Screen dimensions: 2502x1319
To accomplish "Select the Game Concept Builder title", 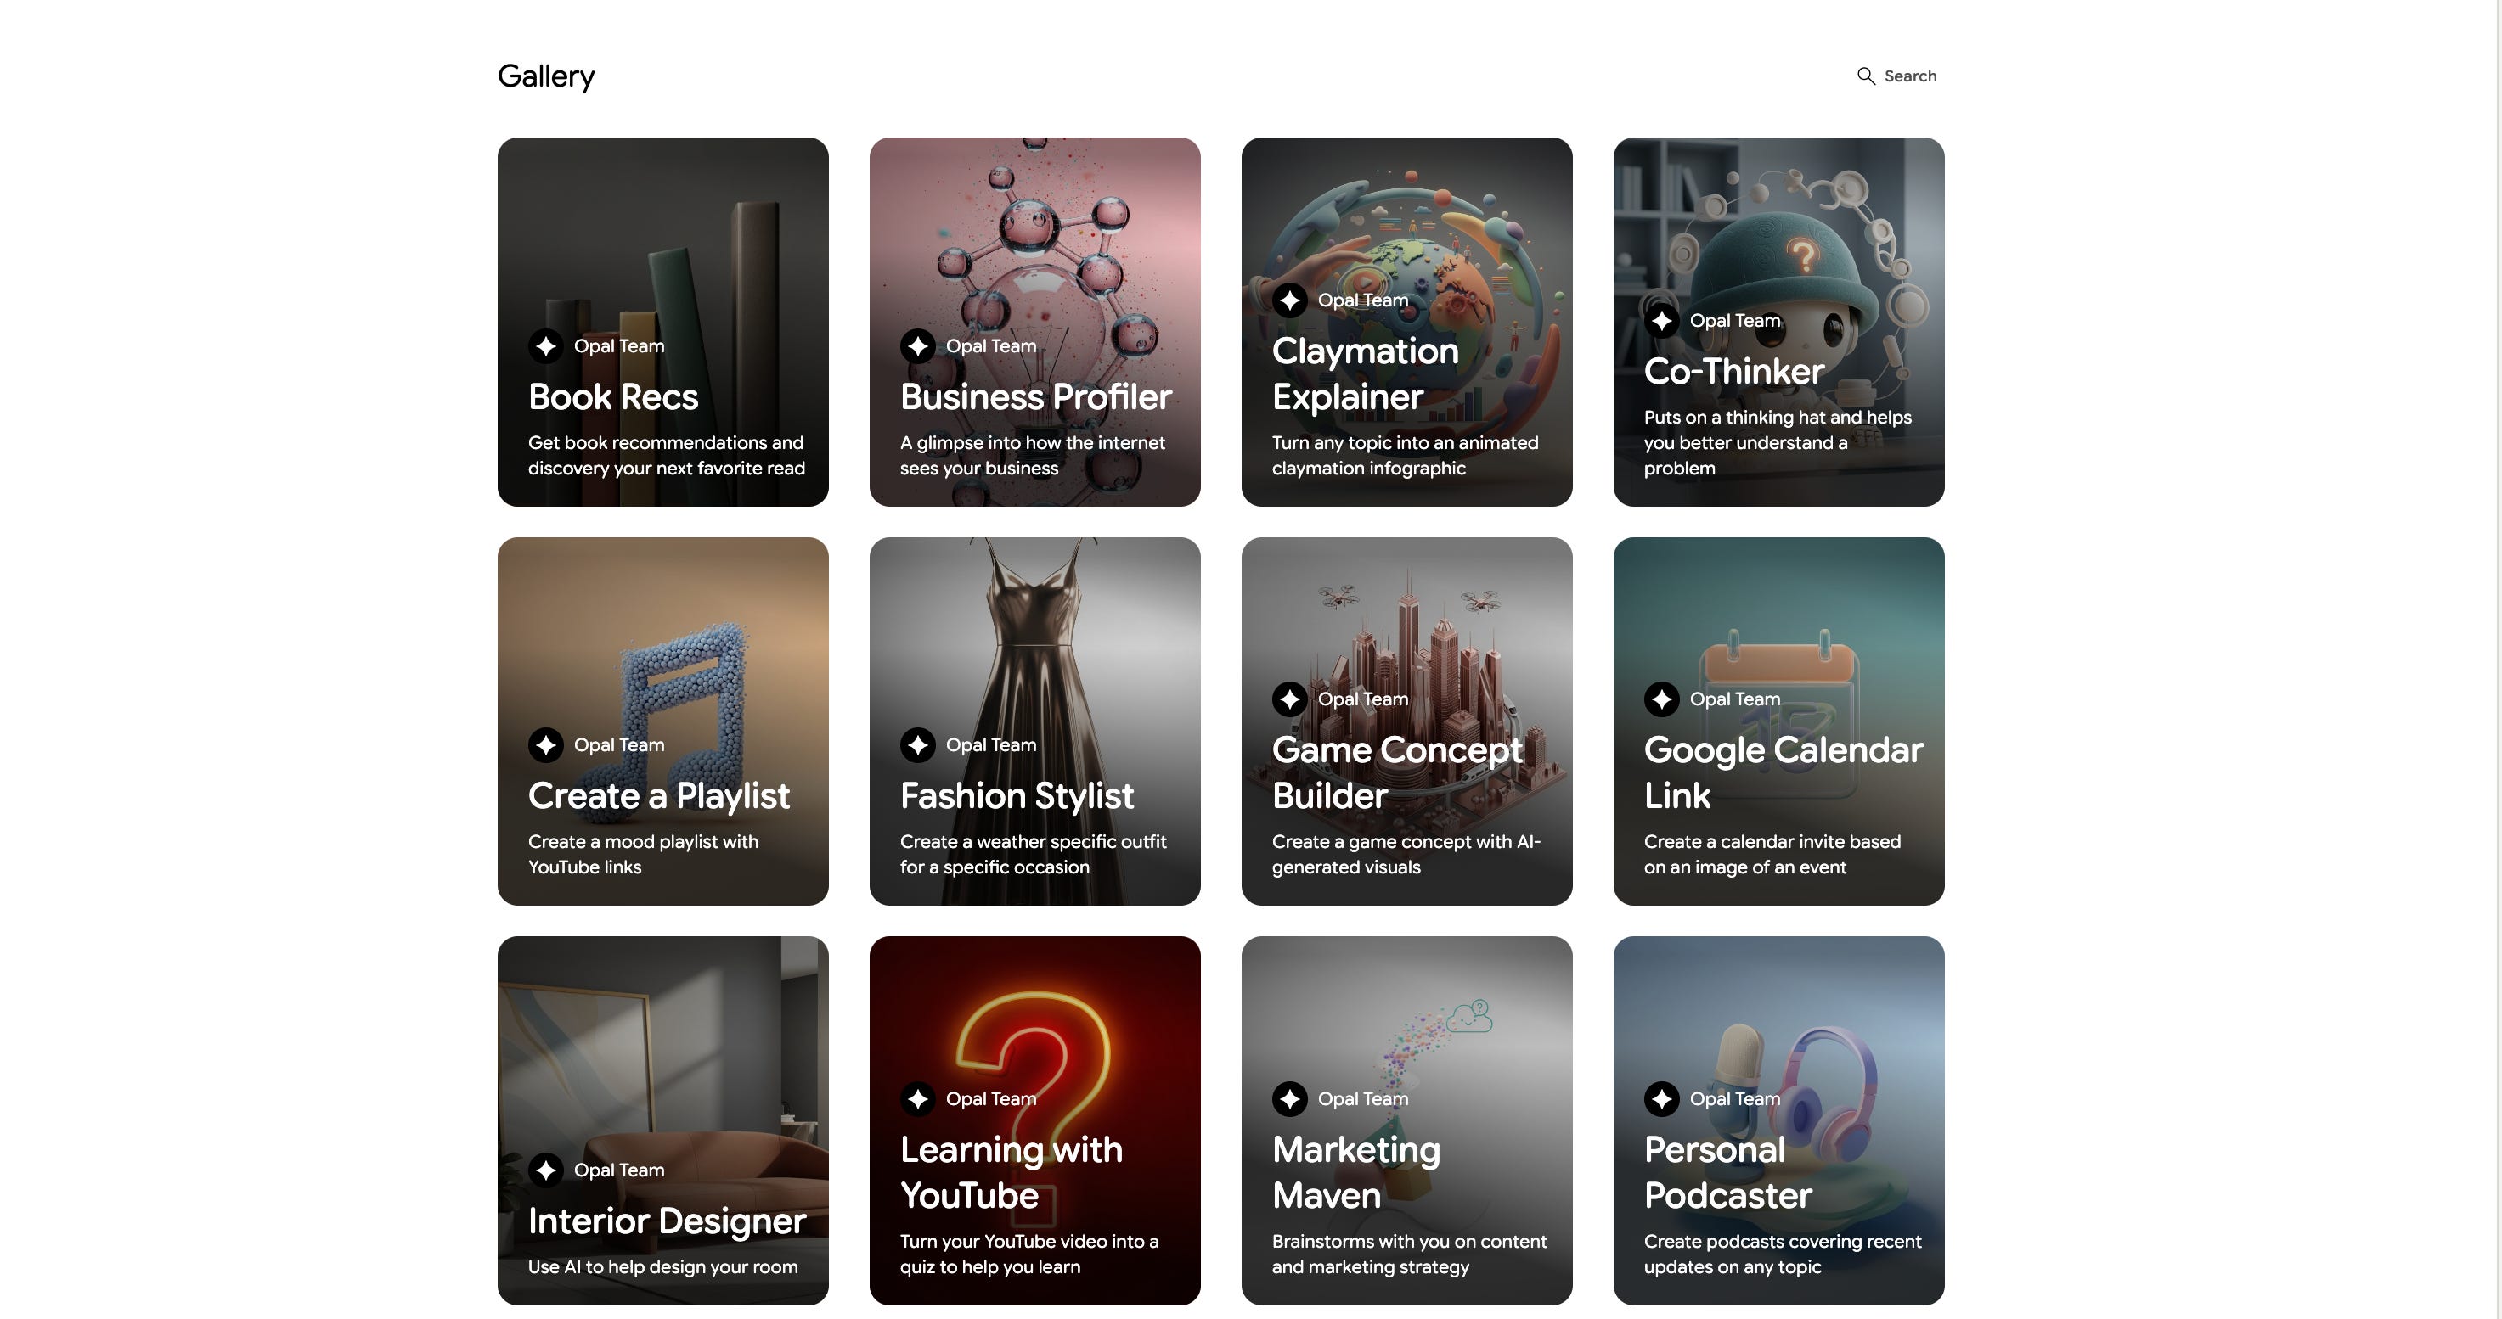I will pyautogui.click(x=1397, y=772).
